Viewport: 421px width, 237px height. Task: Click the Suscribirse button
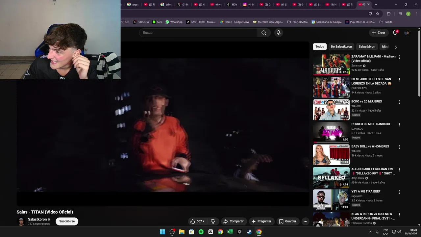(67, 221)
